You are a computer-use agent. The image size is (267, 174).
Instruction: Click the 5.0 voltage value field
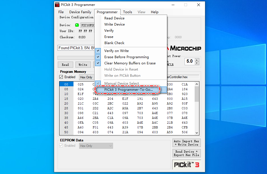tap(190, 61)
